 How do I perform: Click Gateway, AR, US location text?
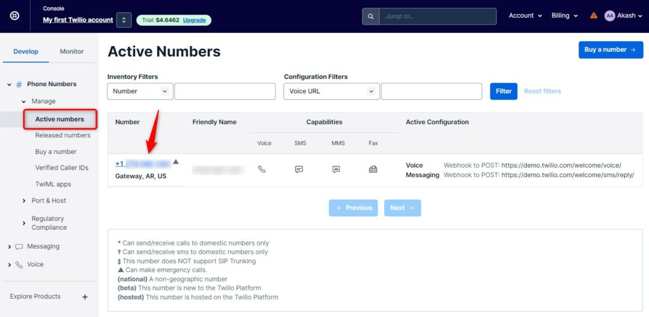[x=141, y=176]
